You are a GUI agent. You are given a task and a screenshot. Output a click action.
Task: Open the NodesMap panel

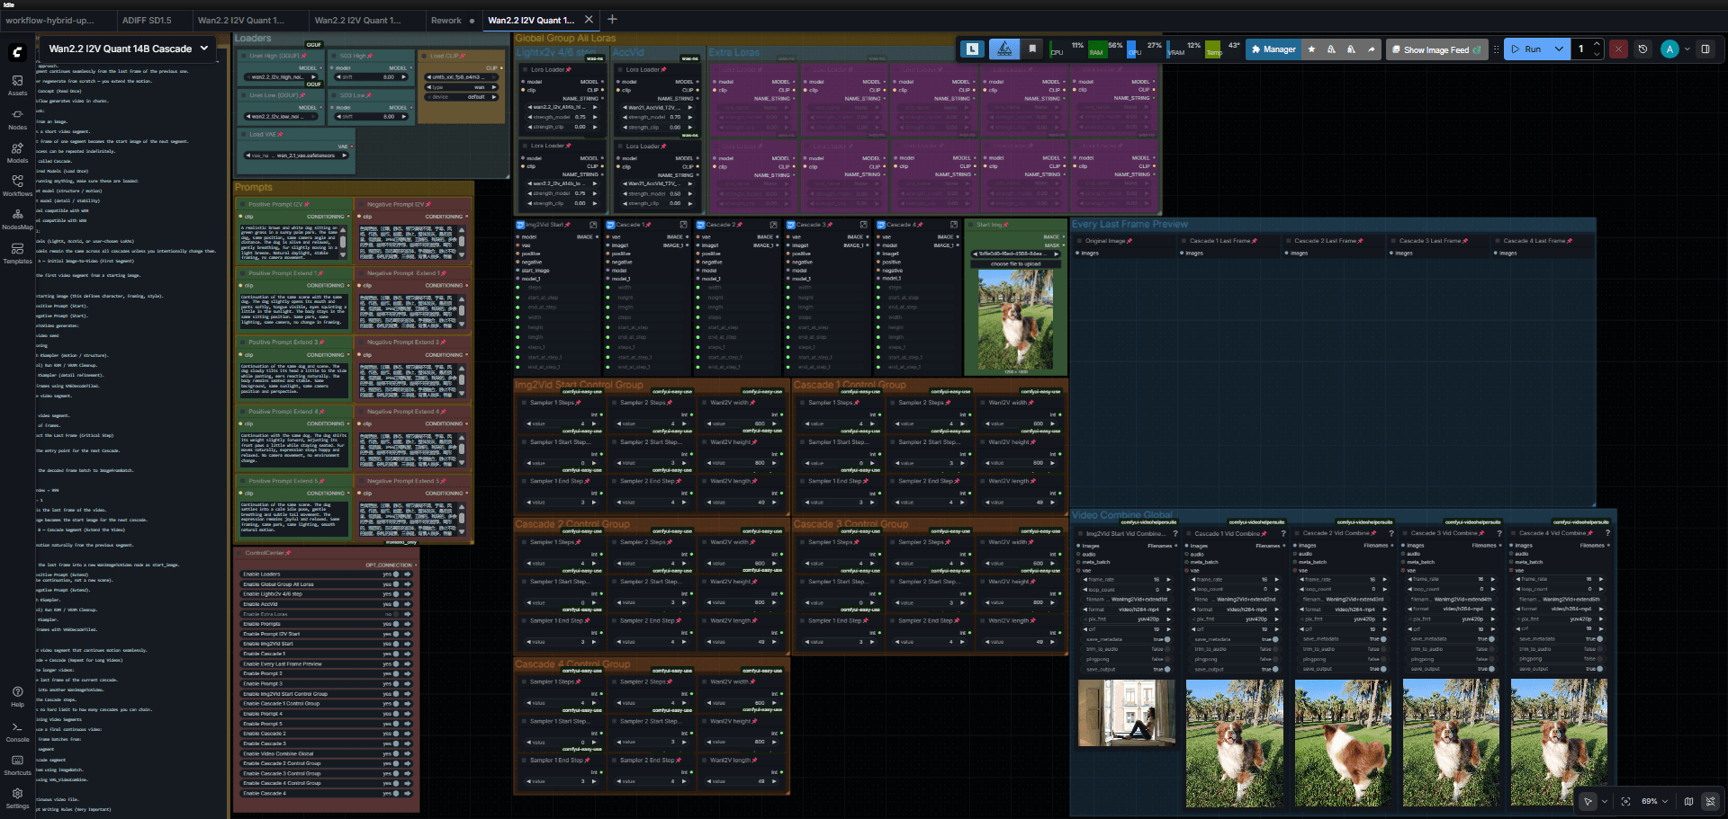click(17, 219)
